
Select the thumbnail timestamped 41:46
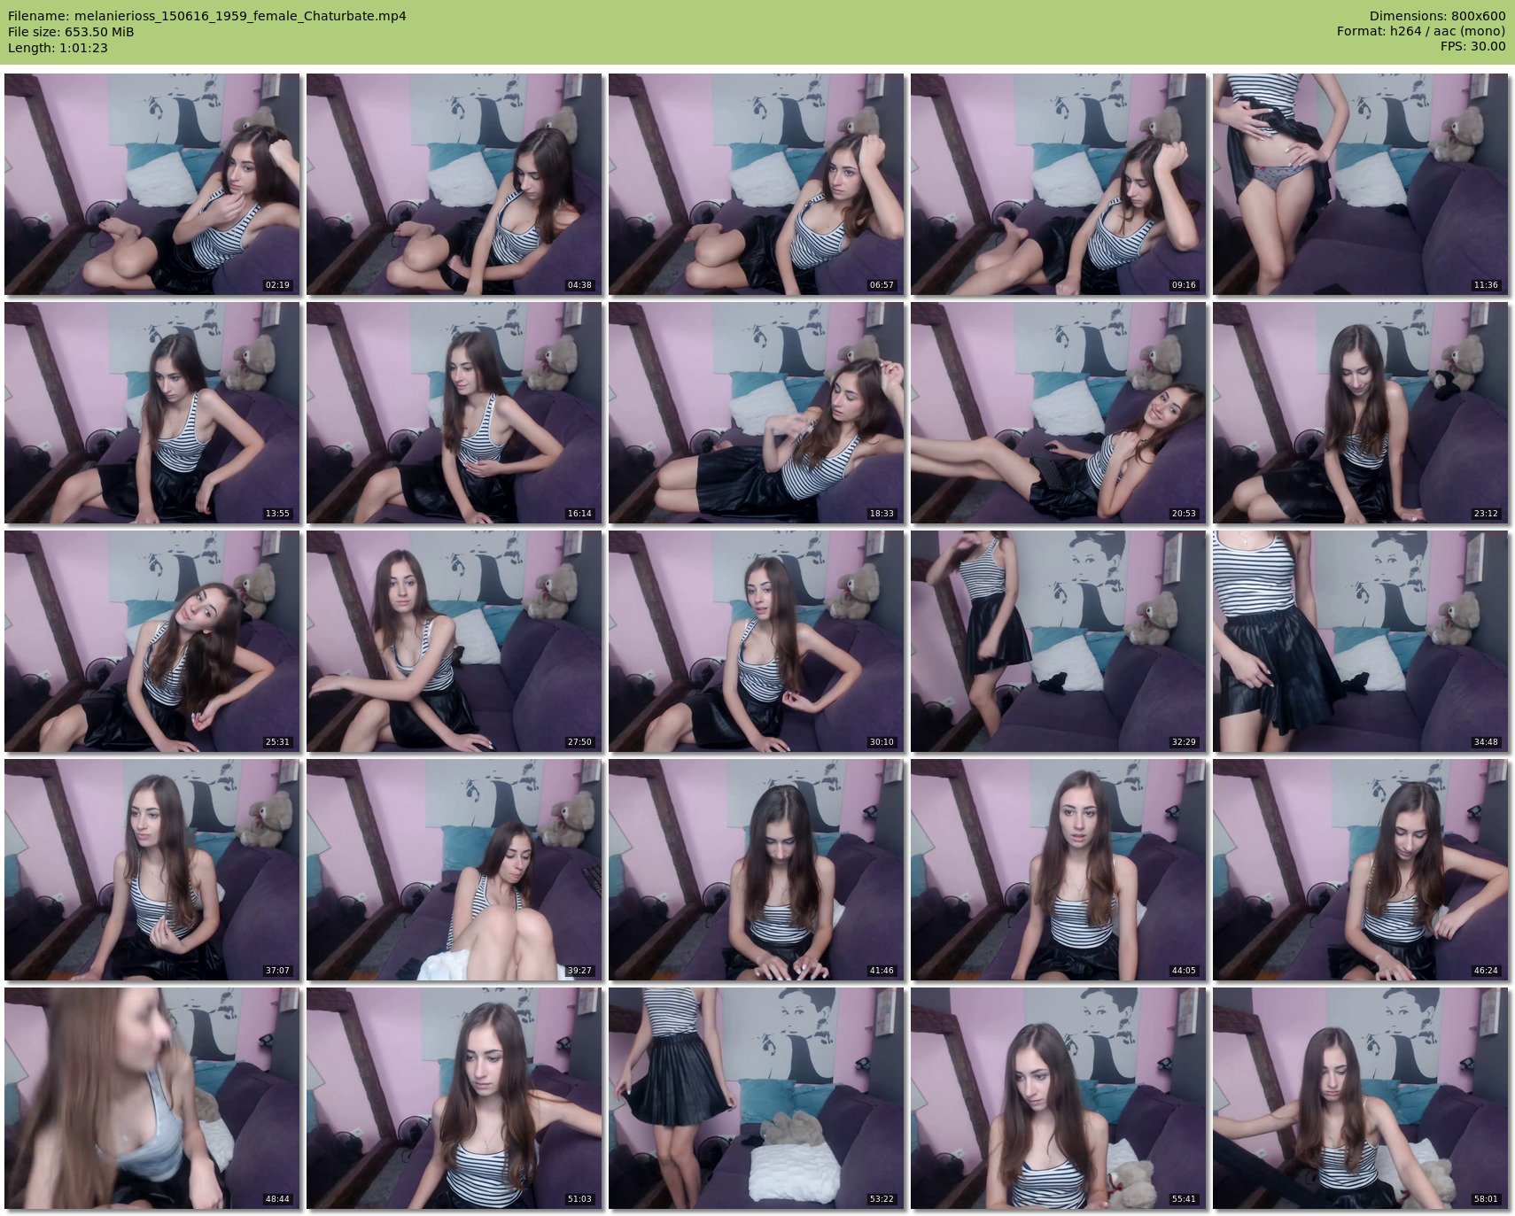pos(756,870)
